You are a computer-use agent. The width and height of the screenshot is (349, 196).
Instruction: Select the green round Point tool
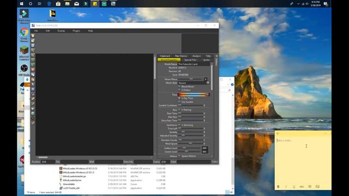coord(33,114)
